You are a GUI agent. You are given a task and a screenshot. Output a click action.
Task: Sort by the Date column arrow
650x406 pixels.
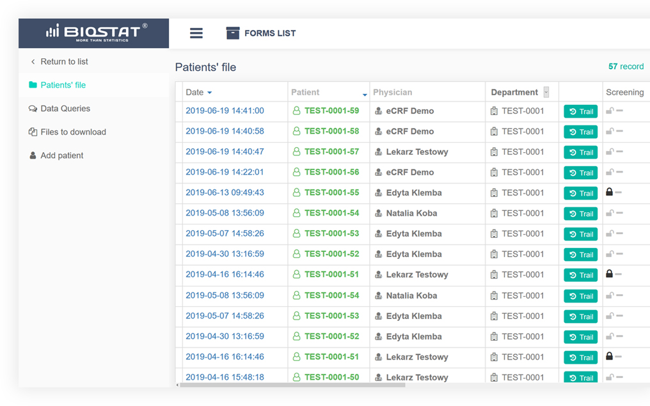209,93
